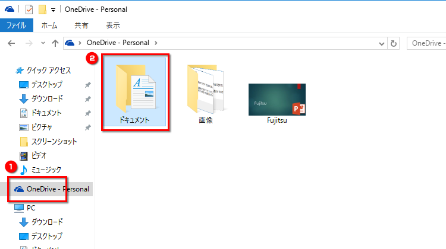The image size is (446, 249).
Task: Select pinned デスクトップ under Quick Access
Action: tap(46, 85)
